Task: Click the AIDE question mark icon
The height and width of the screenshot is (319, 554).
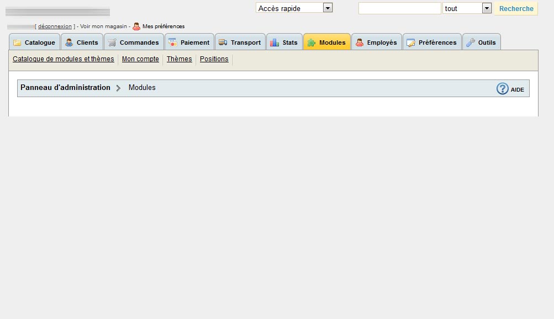Action: (502, 88)
